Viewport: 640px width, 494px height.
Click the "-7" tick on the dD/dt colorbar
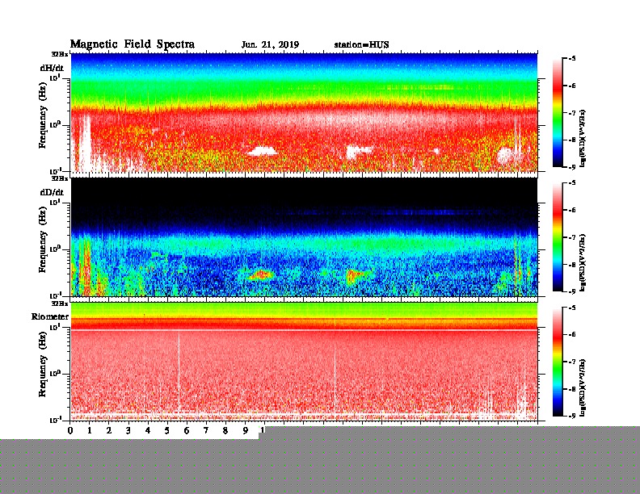[572, 237]
